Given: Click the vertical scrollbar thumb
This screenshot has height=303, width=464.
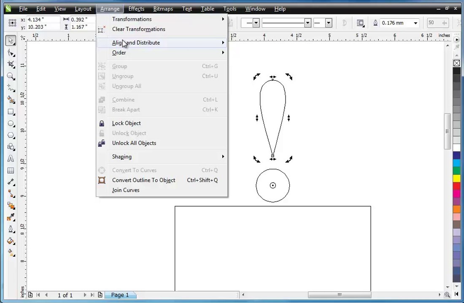Looking at the screenshot, I should [x=447, y=131].
